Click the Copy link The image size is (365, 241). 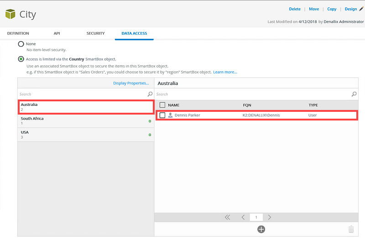(332, 9)
